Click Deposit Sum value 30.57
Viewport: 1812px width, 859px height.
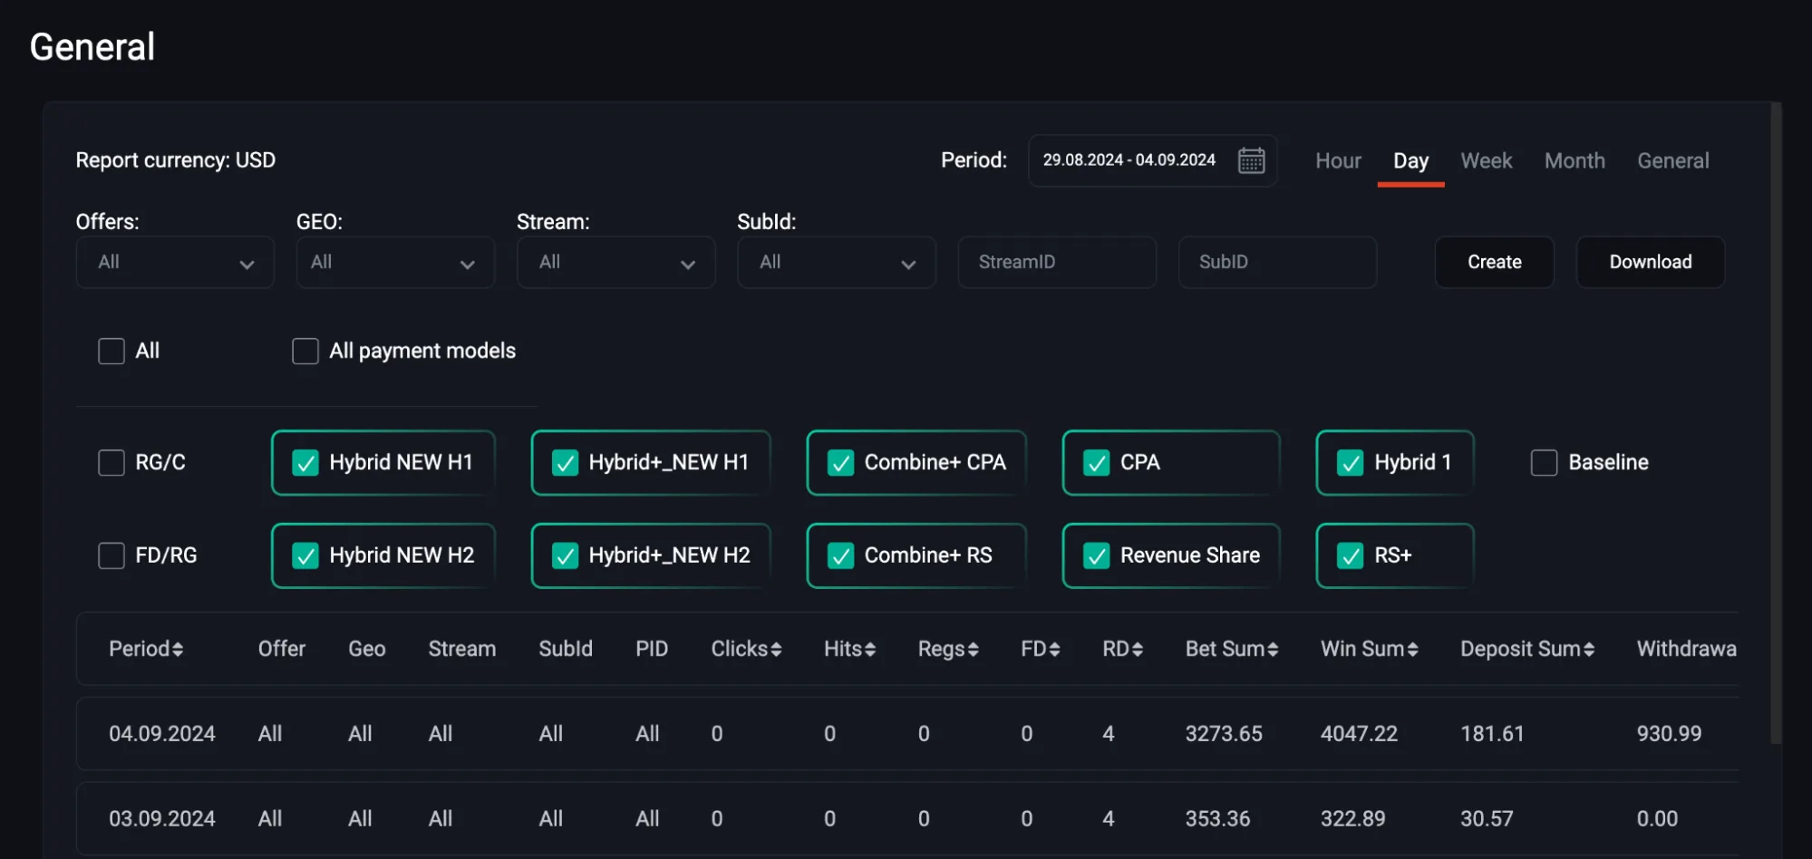click(x=1487, y=818)
